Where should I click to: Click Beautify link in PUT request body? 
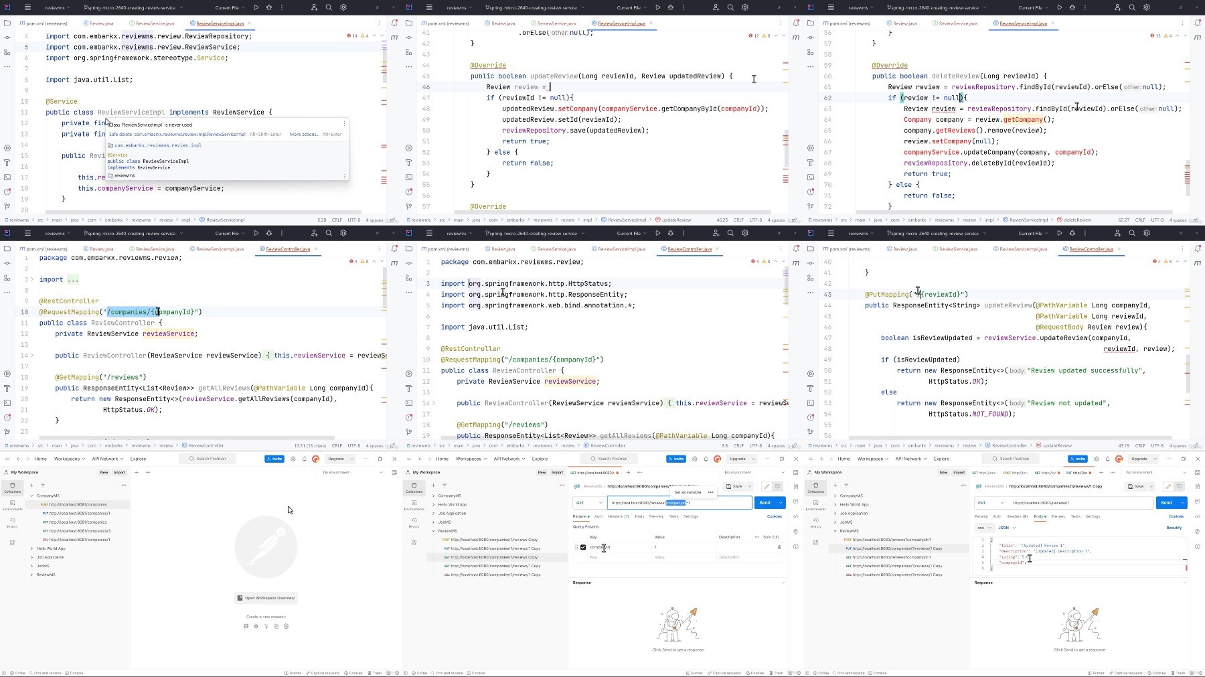coord(1174,528)
